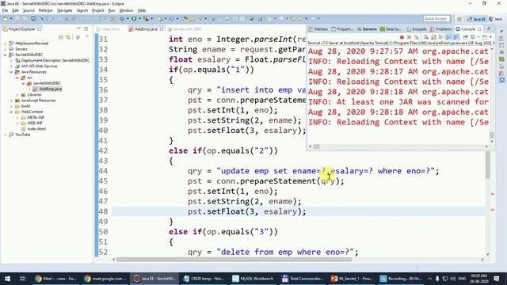Open the Snippets view tab

(417, 29)
